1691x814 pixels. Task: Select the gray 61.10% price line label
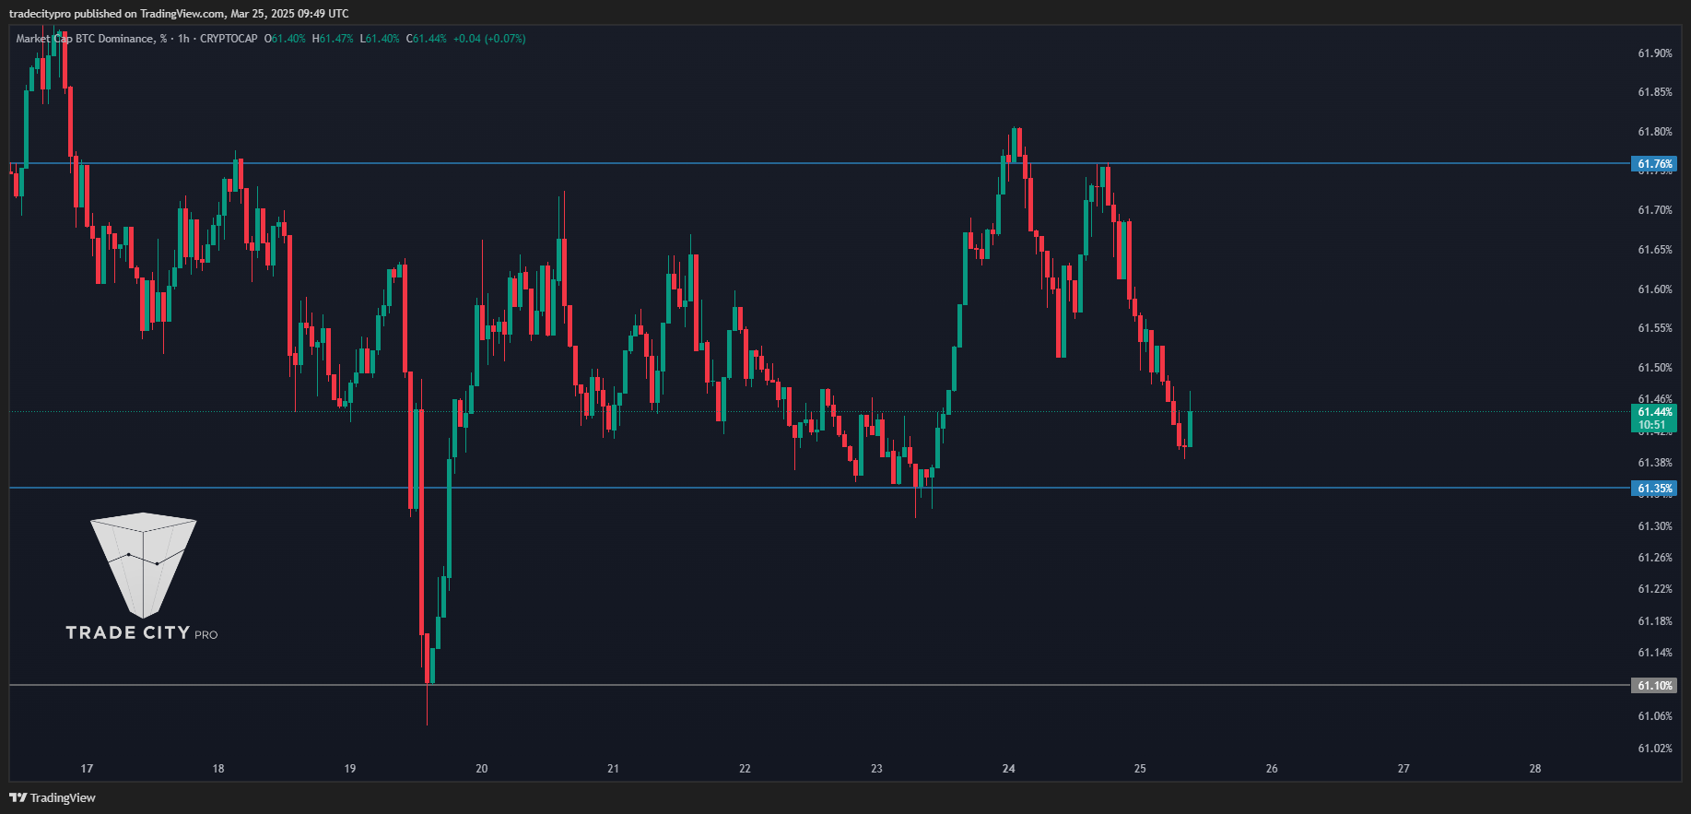(1654, 685)
